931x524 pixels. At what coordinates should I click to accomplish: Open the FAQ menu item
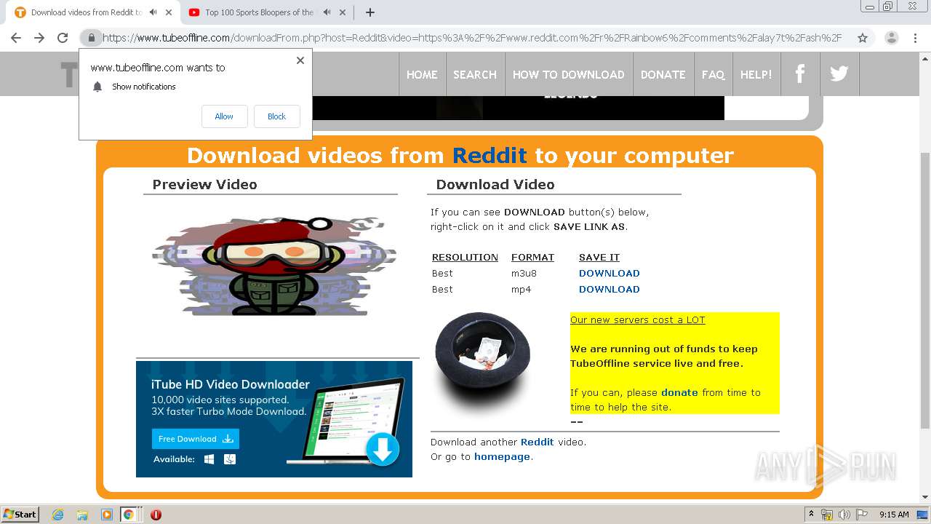[x=713, y=74]
